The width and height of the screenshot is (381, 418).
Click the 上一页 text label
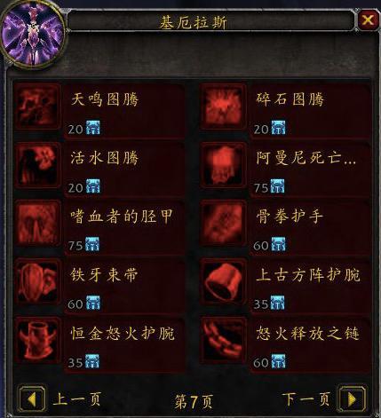click(x=77, y=399)
